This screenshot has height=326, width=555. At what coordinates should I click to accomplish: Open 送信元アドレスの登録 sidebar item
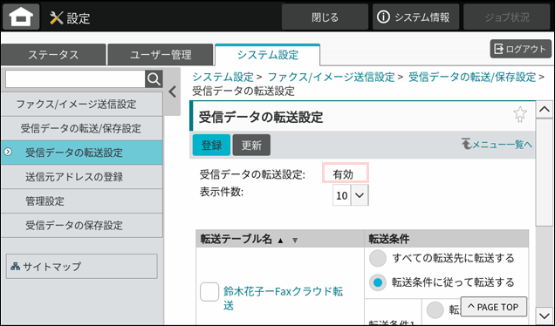pos(82,177)
